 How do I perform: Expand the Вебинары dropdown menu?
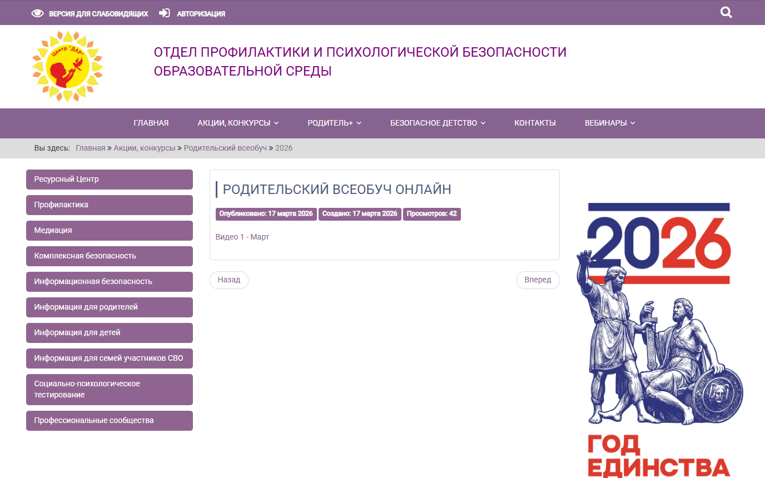click(609, 123)
